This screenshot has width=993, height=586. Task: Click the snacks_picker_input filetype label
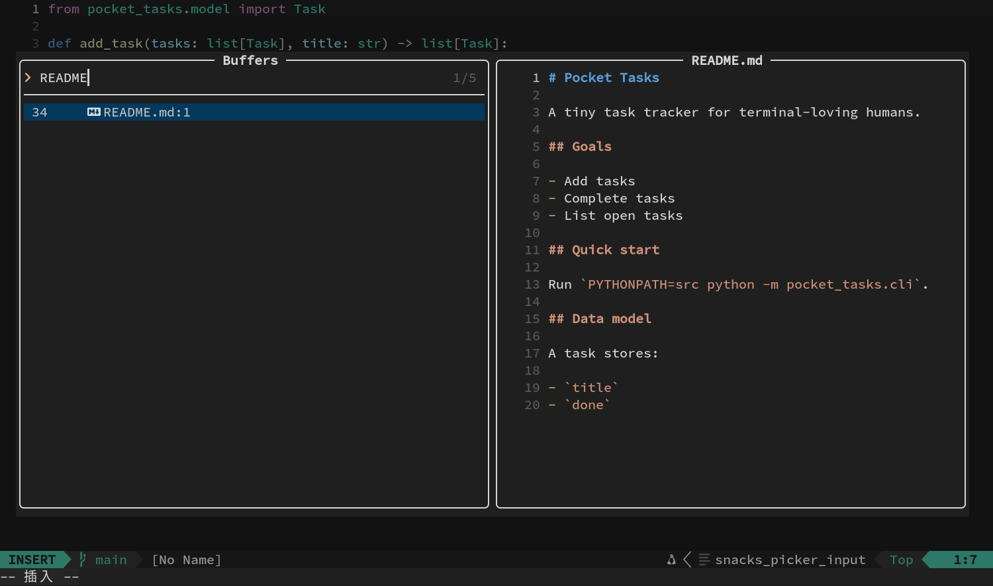(x=790, y=560)
